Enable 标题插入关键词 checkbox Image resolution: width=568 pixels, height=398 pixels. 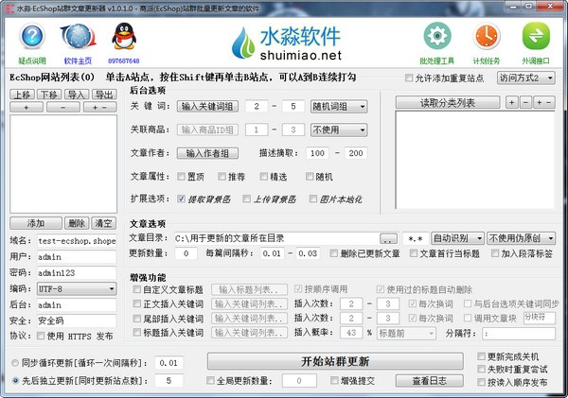(137, 332)
